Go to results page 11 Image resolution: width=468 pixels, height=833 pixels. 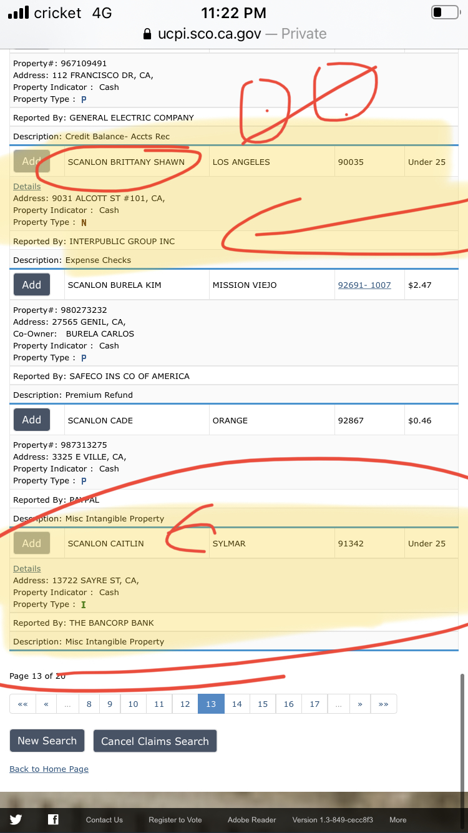click(159, 704)
